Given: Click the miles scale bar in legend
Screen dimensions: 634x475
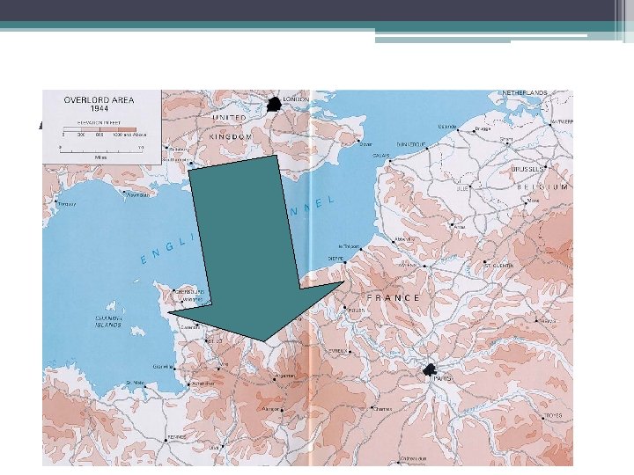Looking at the screenshot, I should click(x=101, y=151).
